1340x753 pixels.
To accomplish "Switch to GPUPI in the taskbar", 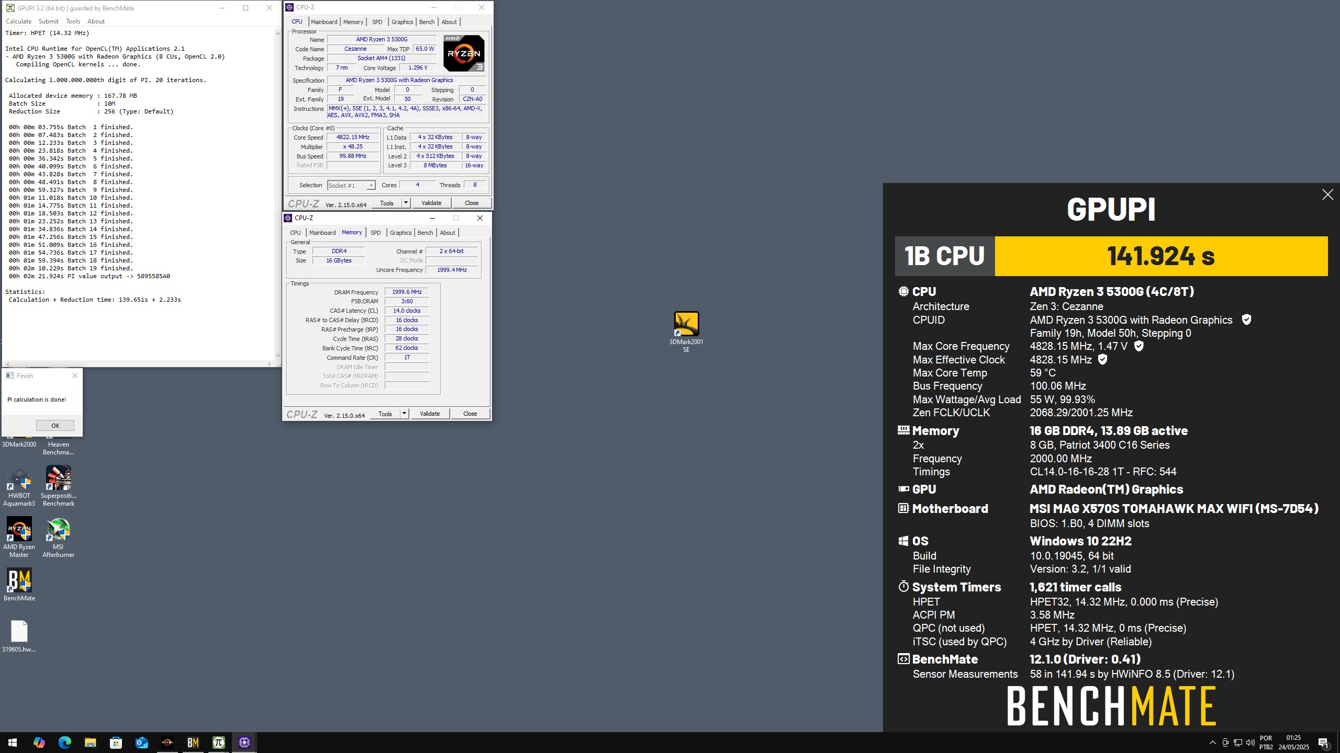I will point(218,743).
